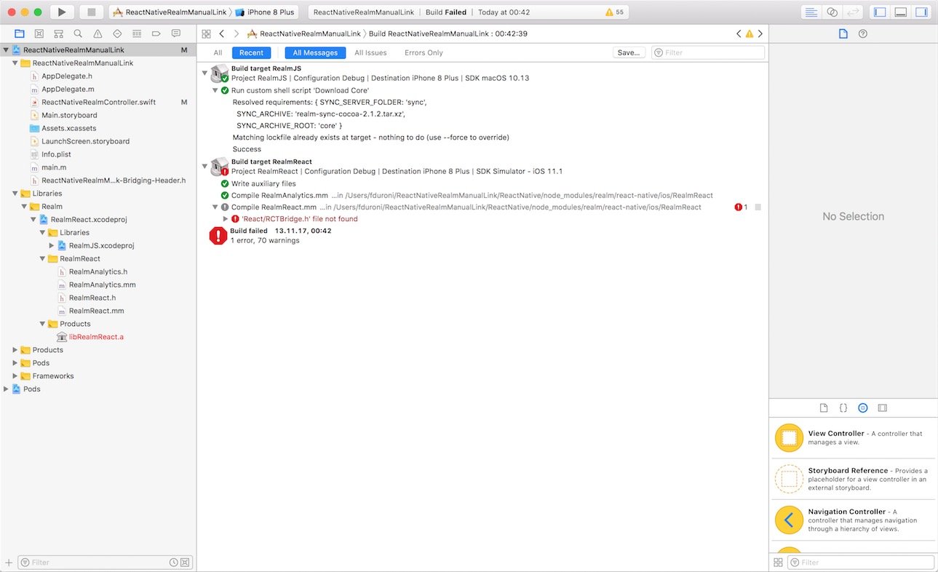Image resolution: width=938 pixels, height=572 pixels.
Task: Collapse Run custom shell script step
Action: (215, 90)
